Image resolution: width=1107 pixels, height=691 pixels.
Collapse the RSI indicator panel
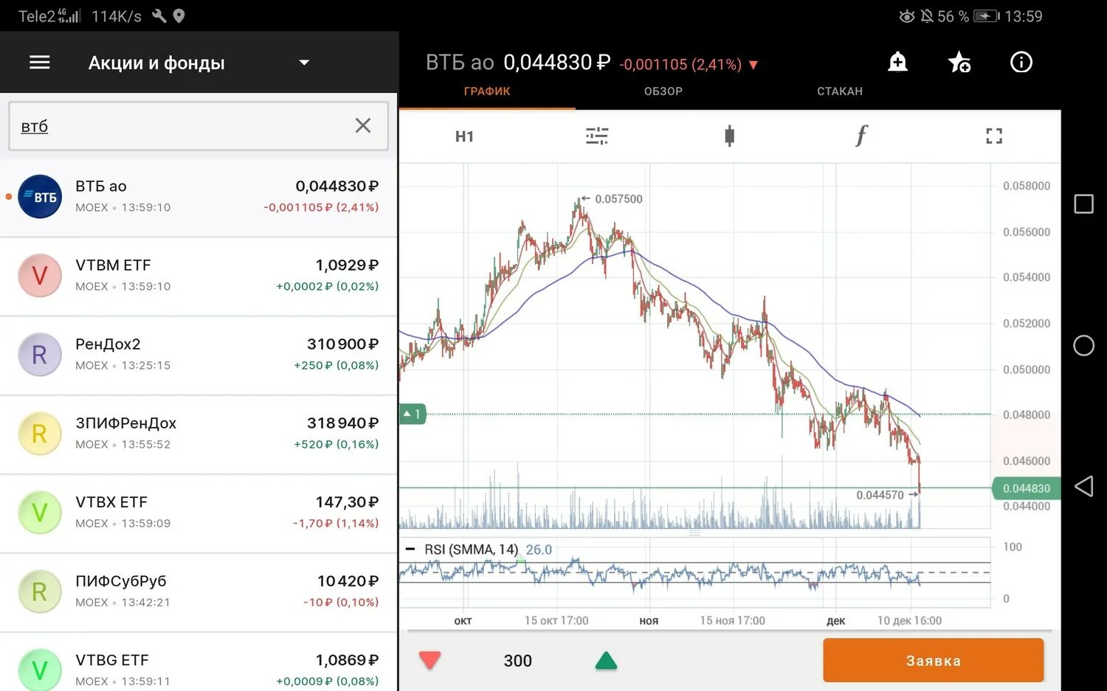click(x=410, y=549)
